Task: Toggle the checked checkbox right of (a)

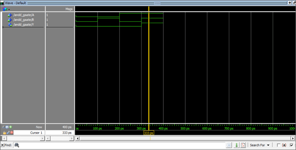Action: pyautogui.click(x=292, y=145)
